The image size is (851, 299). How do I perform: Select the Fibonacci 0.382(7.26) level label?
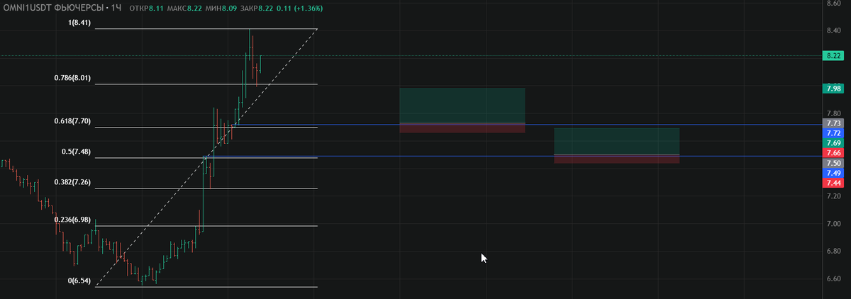pyautogui.click(x=73, y=182)
